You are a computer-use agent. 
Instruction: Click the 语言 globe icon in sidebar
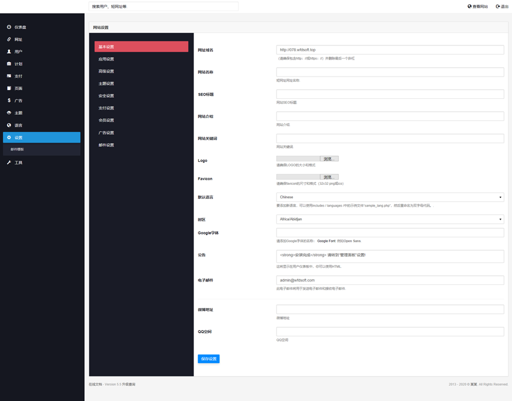click(x=9, y=125)
